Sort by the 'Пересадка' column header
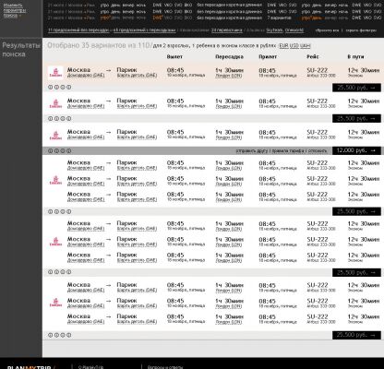Image resolution: width=384 pixels, height=369 pixels. (x=229, y=57)
